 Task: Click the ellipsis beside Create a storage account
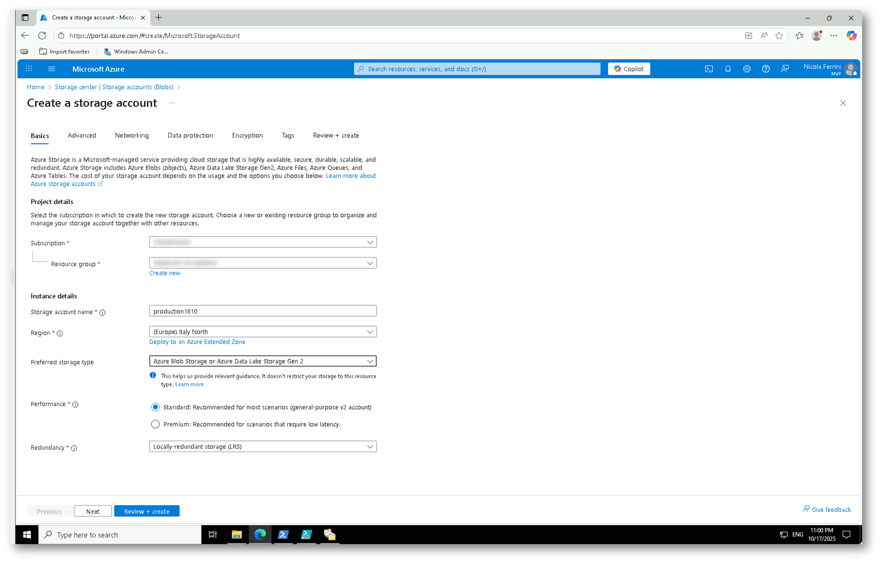[x=172, y=103]
